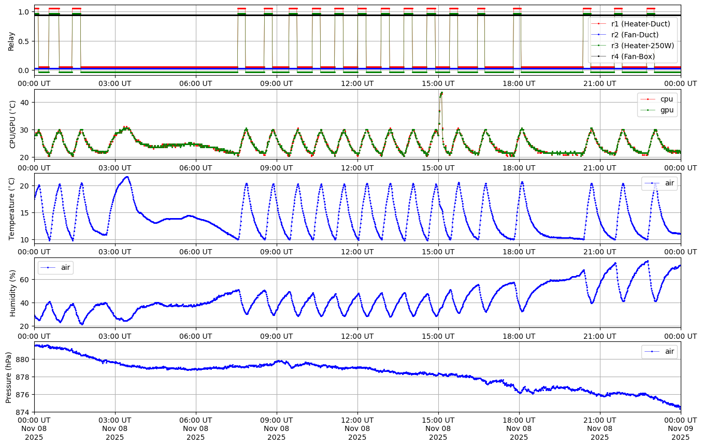
Task: Select the Temperature (°C) y-axis label
Action: 11,208
